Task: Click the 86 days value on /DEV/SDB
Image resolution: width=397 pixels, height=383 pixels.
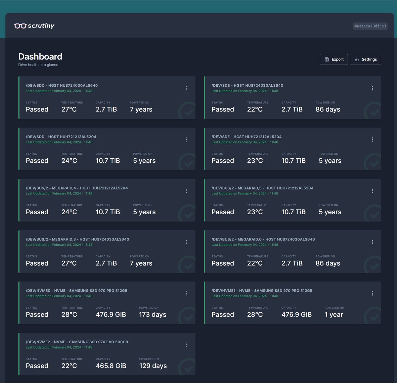Action: 328,109
